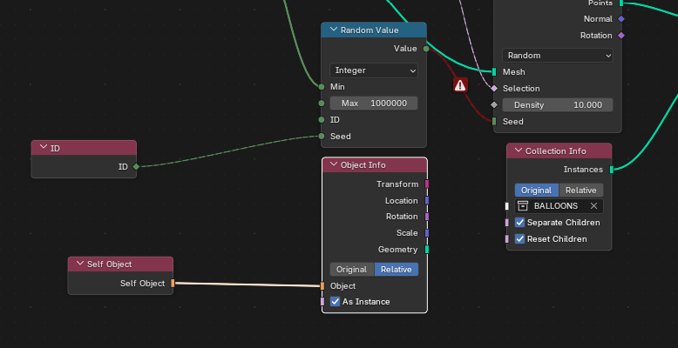Select the Object Info node title

click(x=363, y=165)
